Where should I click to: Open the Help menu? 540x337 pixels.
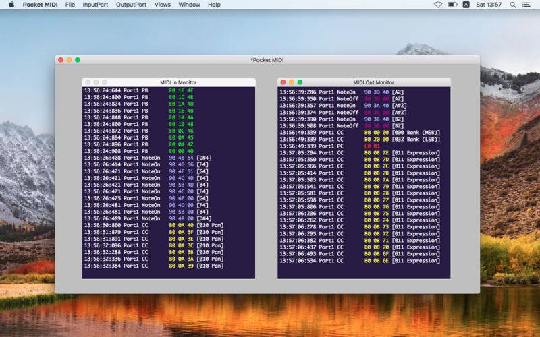pyautogui.click(x=214, y=5)
